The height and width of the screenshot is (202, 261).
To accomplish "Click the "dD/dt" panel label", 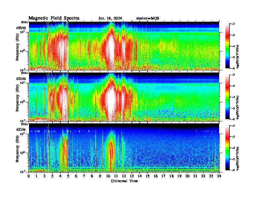I will click(21, 79).
